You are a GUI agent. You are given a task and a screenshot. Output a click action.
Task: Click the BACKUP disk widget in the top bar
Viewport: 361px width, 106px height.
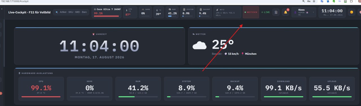tap(204, 12)
